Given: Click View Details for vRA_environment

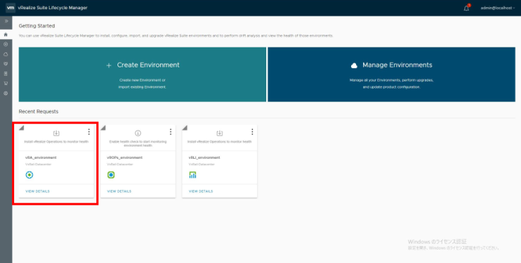Looking at the screenshot, I should [x=38, y=191].
